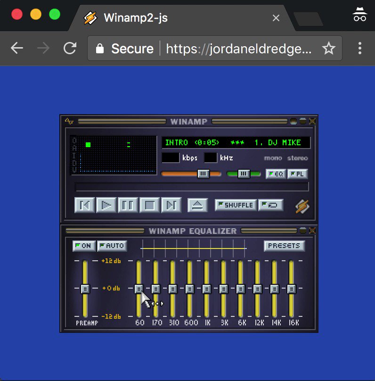
Task: Click the 14K band slider handle
Action: coord(275,289)
